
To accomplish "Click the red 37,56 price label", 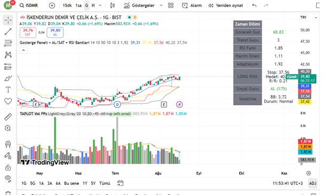I will point(305,91).
